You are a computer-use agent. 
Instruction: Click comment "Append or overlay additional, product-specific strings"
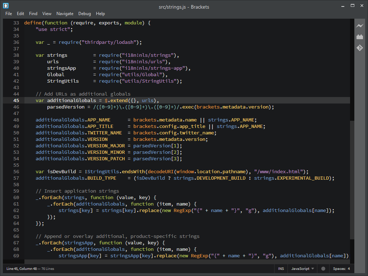tap(118, 236)
